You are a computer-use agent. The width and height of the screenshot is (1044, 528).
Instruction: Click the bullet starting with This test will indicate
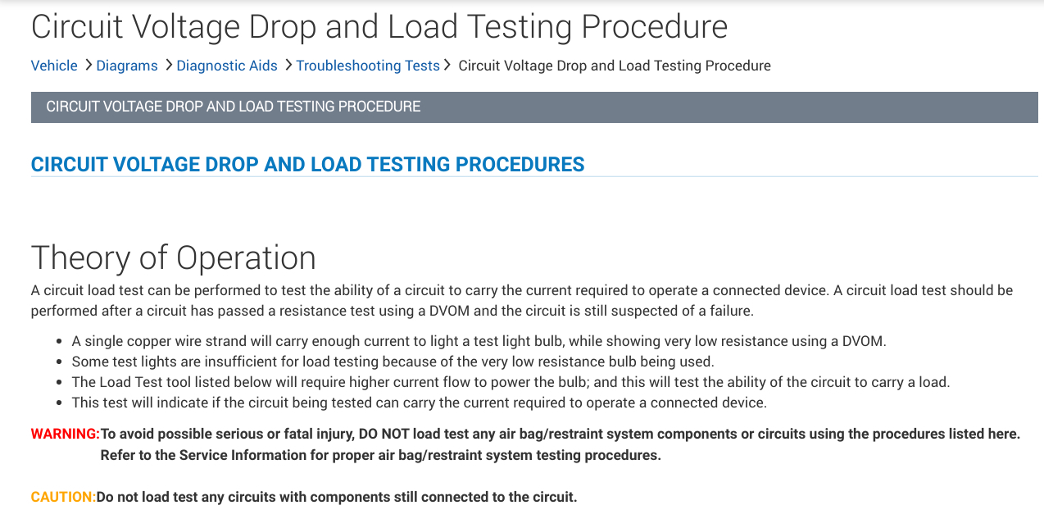click(419, 403)
